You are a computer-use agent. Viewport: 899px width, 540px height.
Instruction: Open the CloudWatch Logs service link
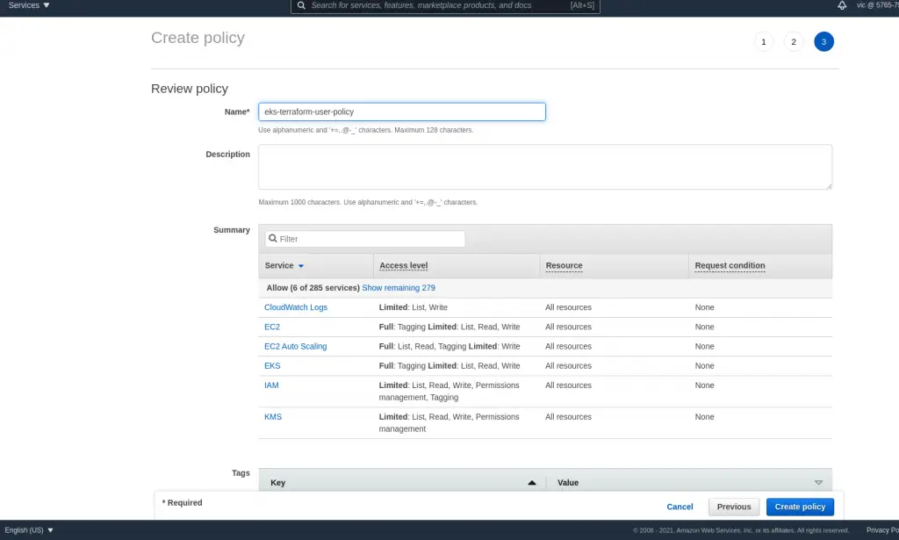coord(296,307)
